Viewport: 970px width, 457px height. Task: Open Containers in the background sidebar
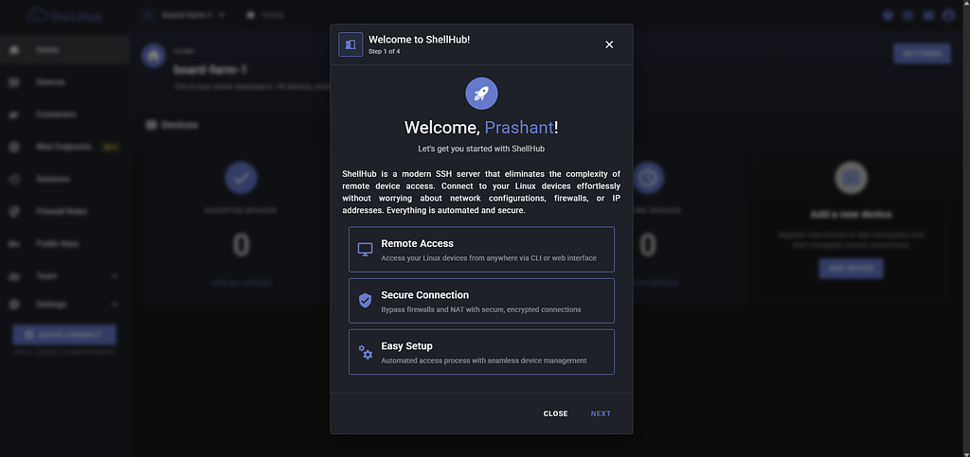click(64, 114)
